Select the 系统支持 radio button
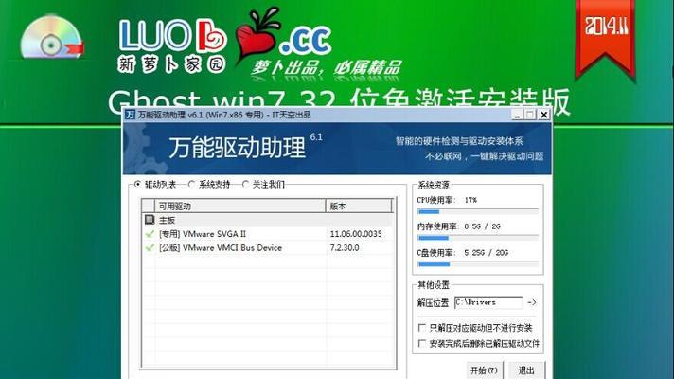 (192, 184)
